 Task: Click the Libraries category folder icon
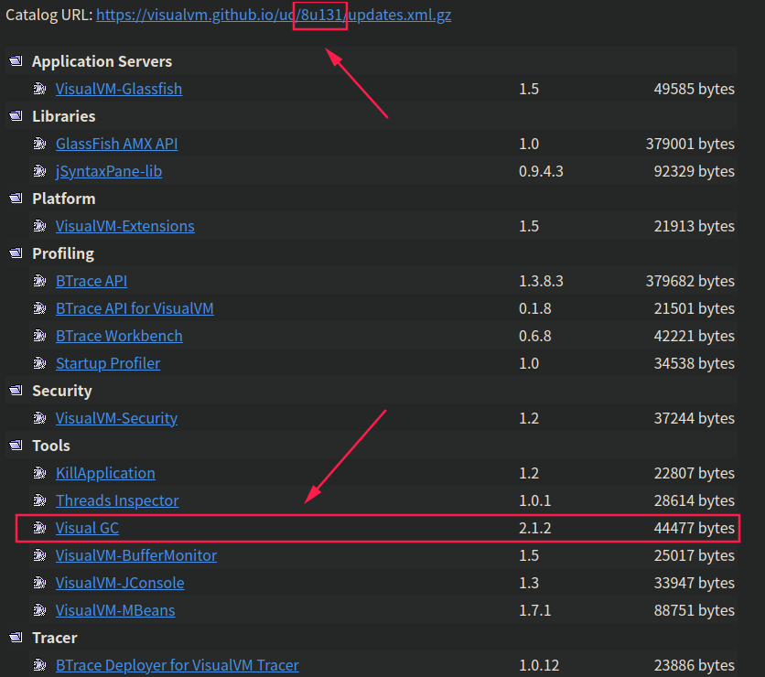coord(16,116)
